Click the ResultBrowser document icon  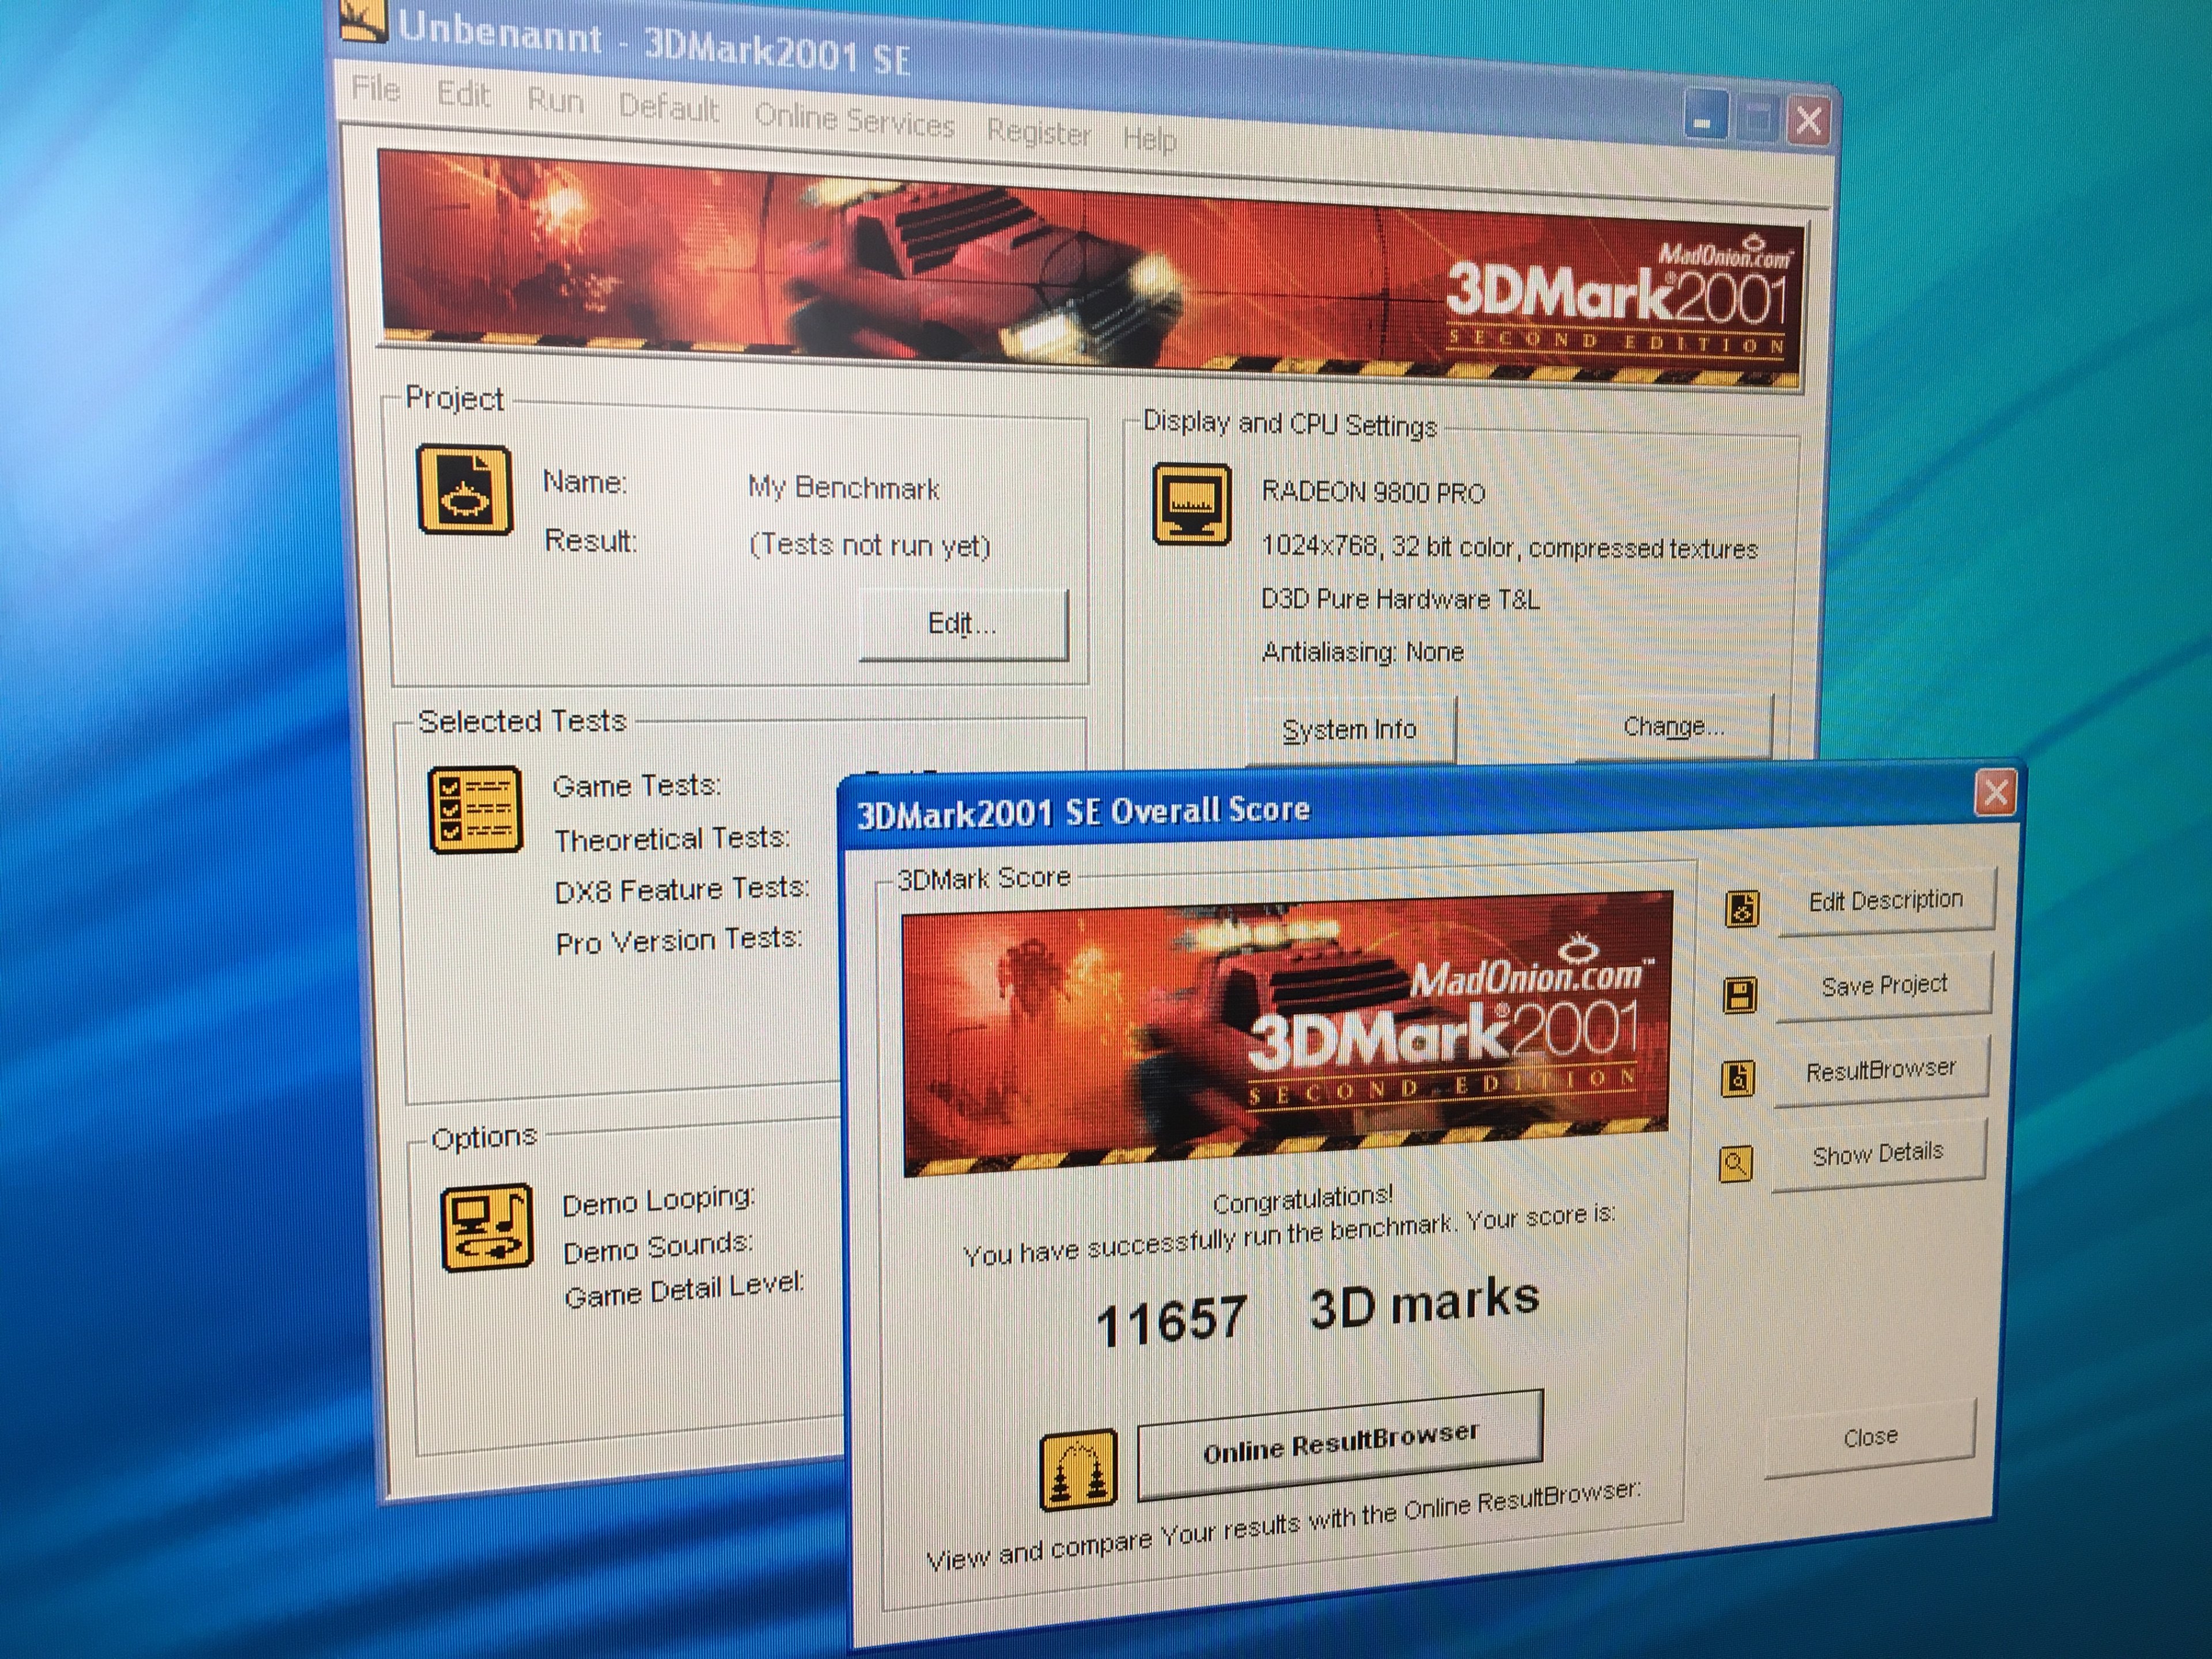pos(1737,1078)
